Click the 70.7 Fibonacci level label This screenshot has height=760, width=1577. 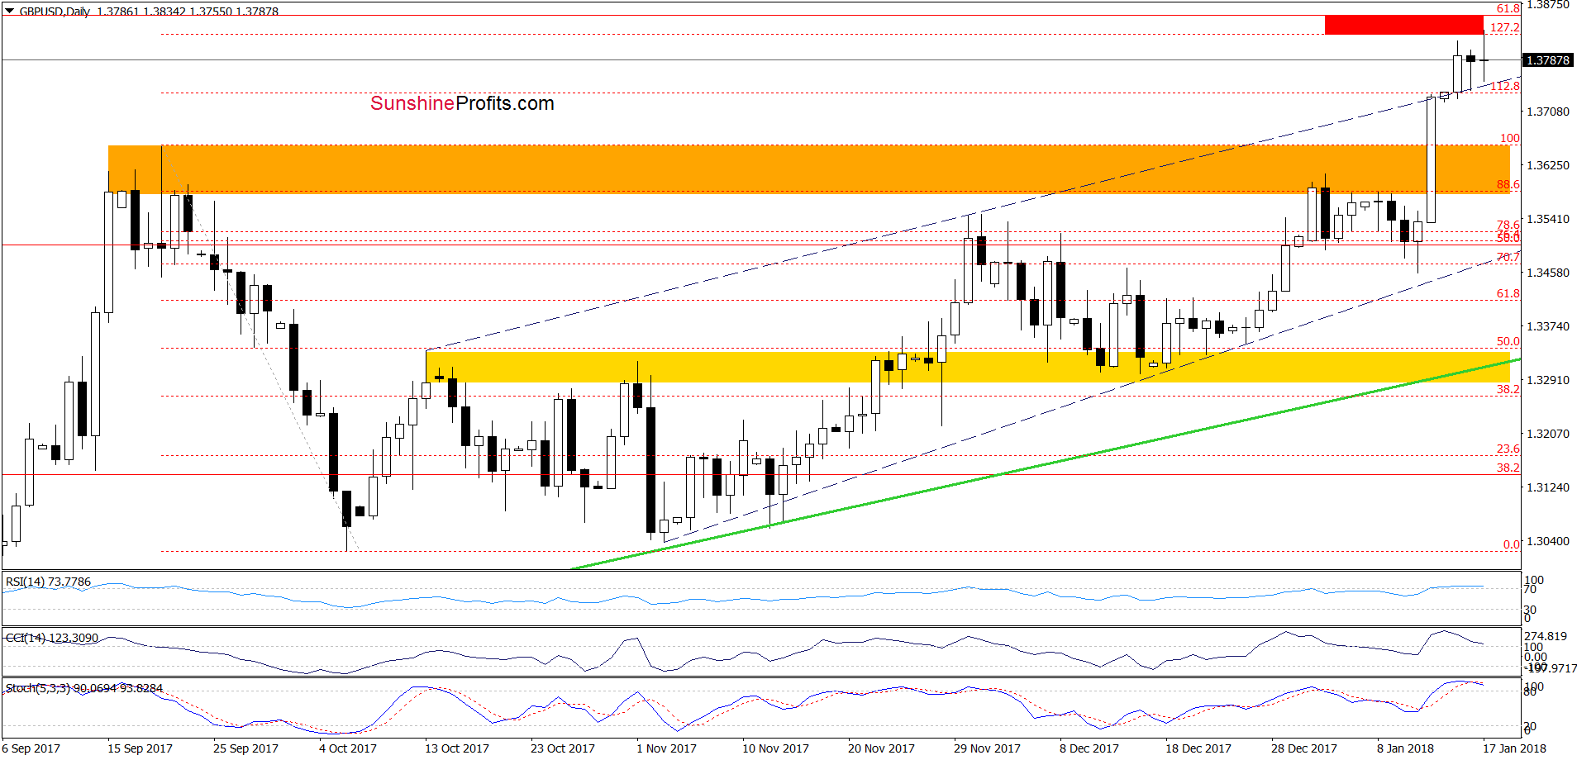(1508, 257)
